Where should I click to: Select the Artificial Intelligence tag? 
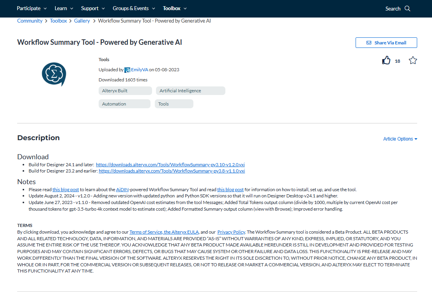(191, 91)
